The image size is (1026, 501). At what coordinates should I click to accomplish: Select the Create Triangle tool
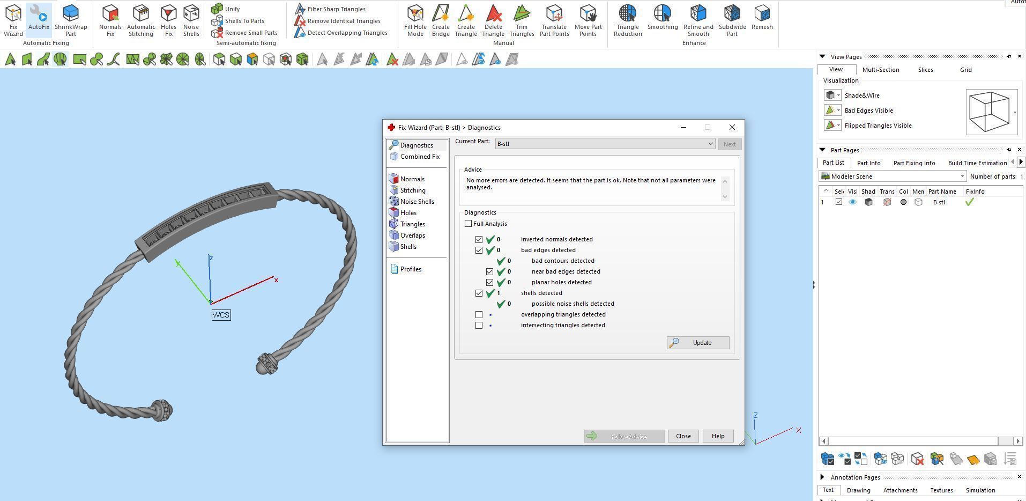466,20
